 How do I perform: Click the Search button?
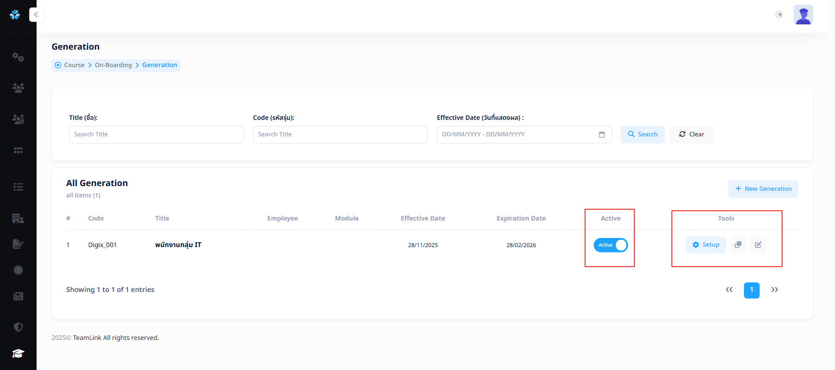click(642, 135)
